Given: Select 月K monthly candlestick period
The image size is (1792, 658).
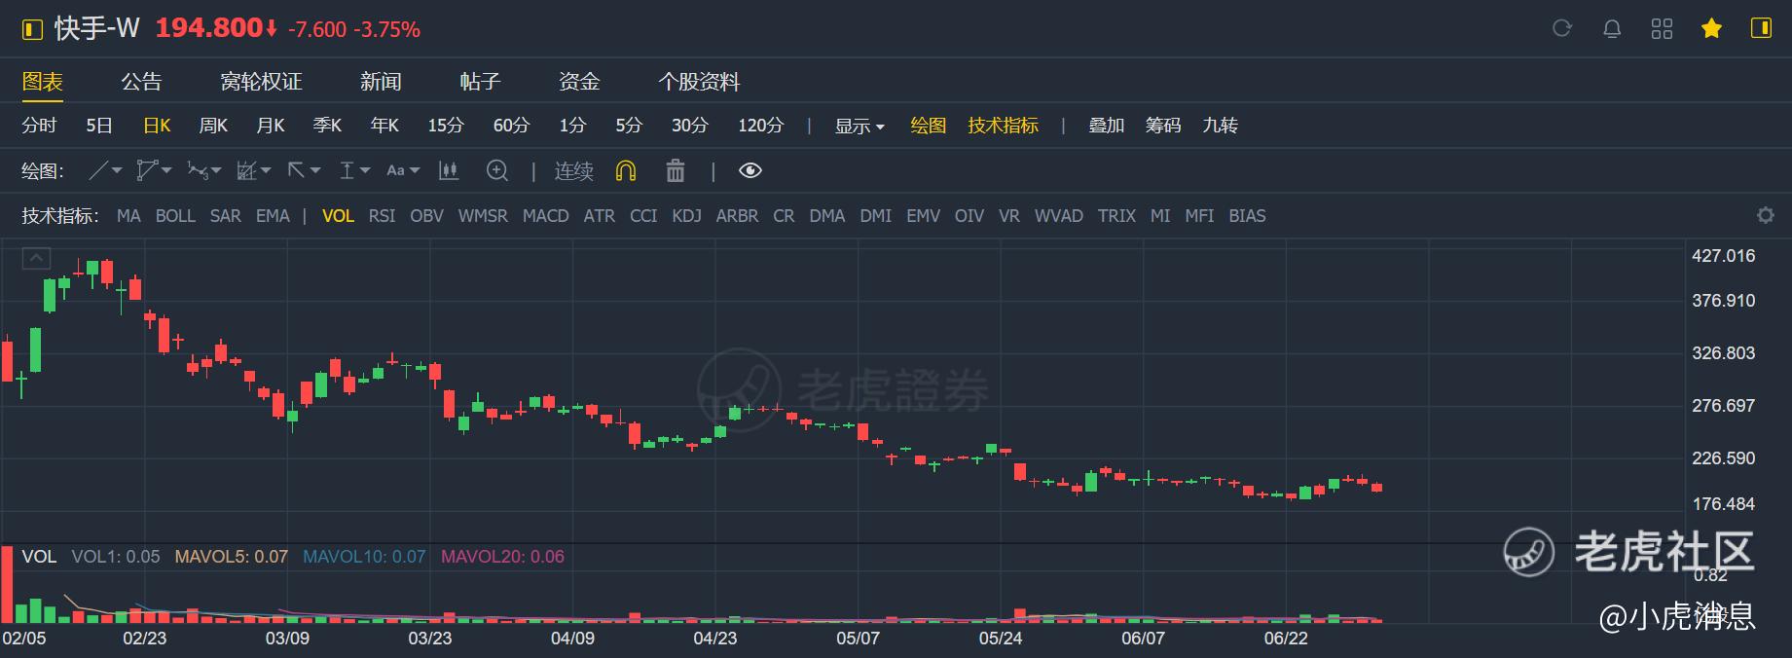Looking at the screenshot, I should [x=271, y=126].
